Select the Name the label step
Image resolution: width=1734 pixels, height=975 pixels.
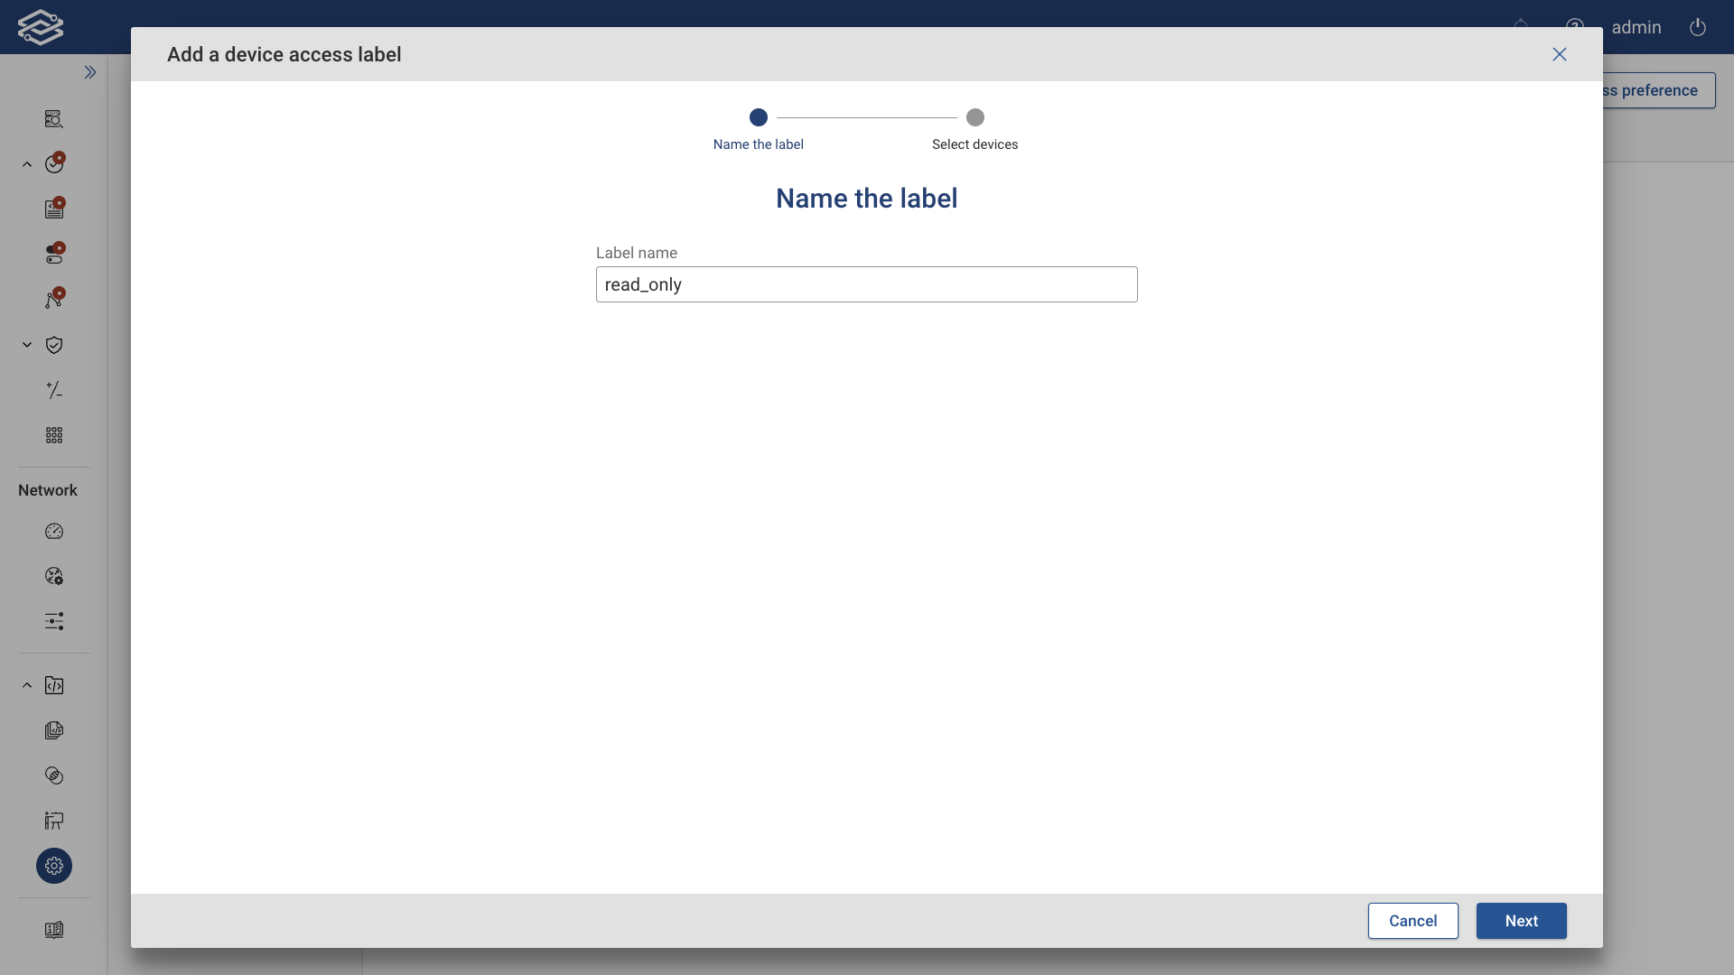pos(758,118)
